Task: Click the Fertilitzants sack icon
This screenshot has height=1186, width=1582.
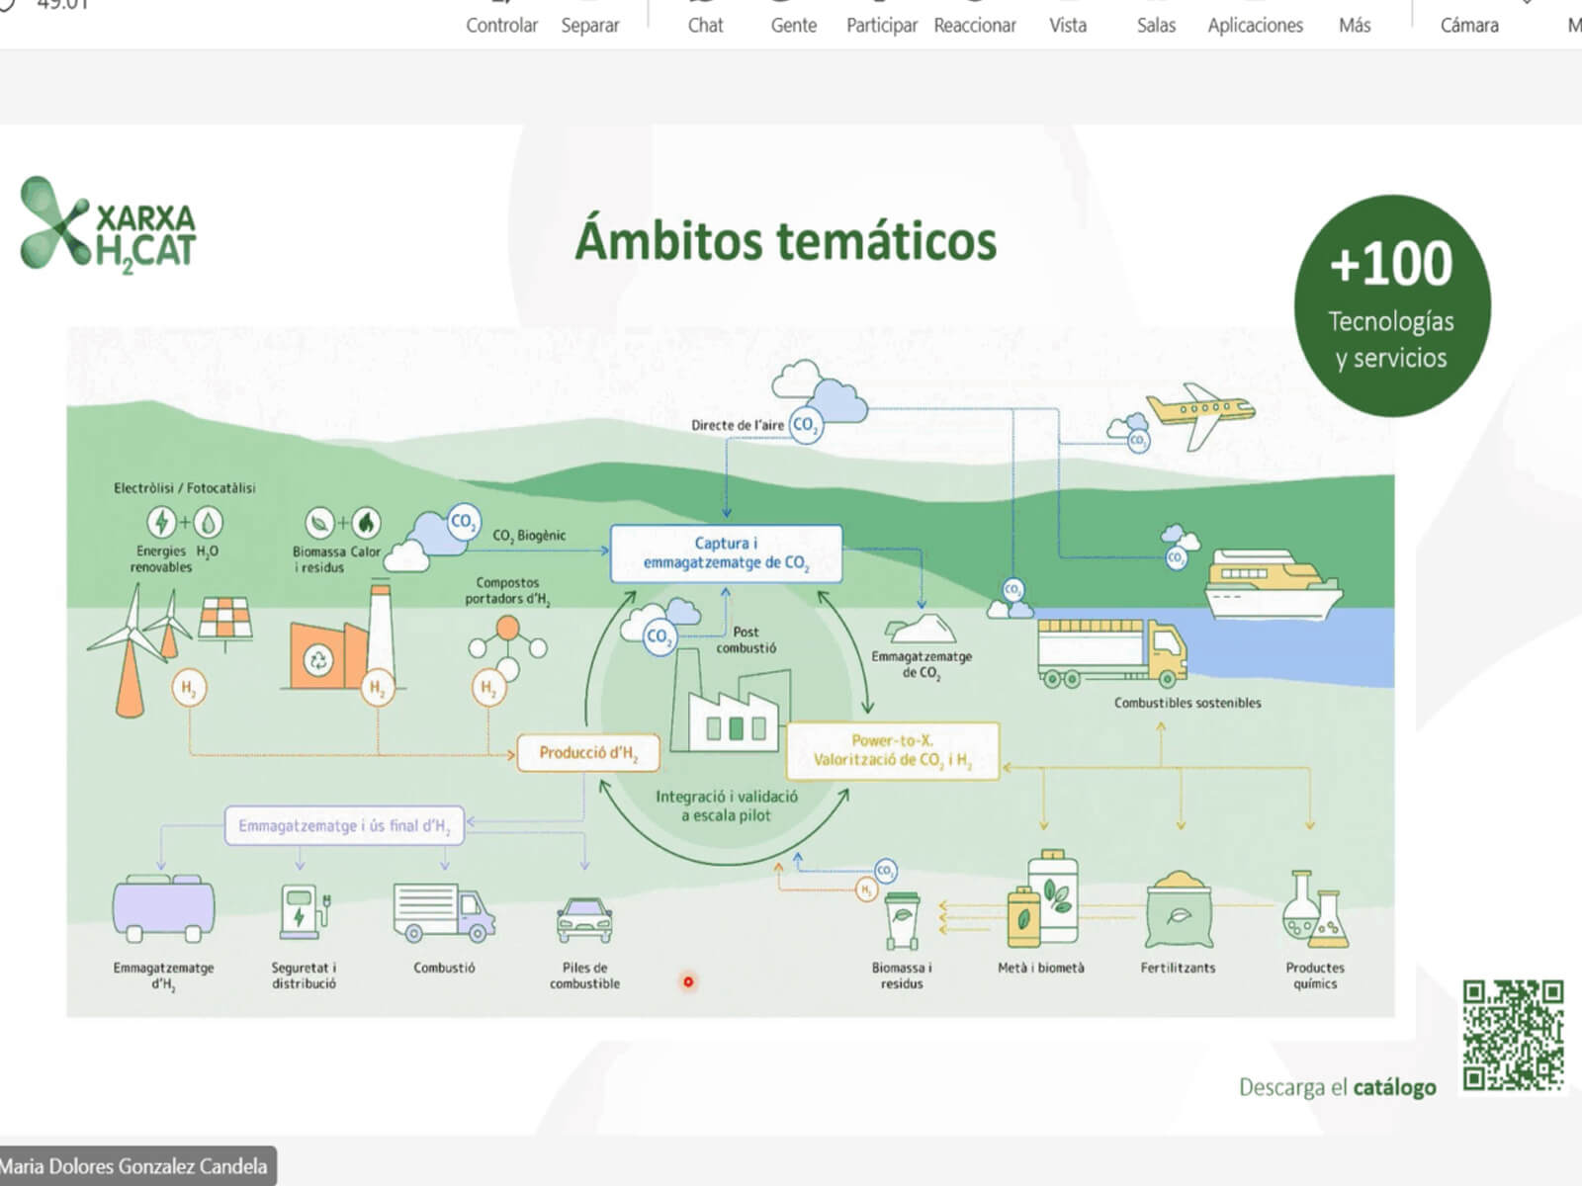Action: [1178, 912]
